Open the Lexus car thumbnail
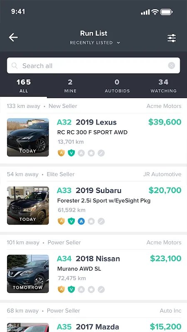This screenshot has width=187, height=332. point(28,137)
